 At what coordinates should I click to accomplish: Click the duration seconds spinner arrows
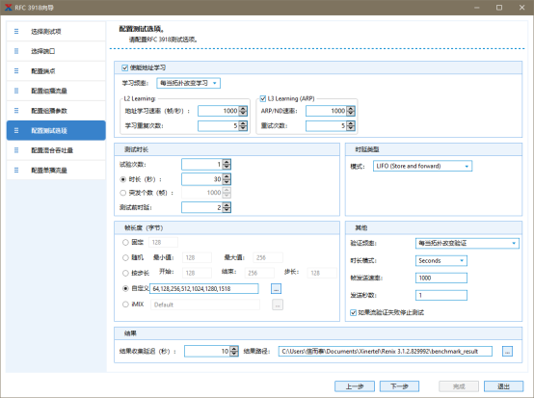click(227, 179)
